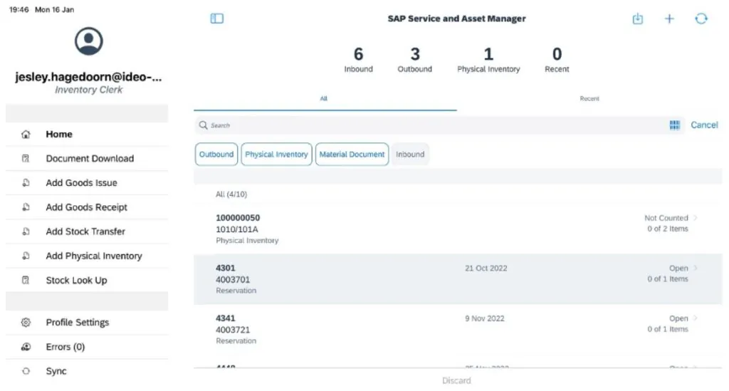Click the user profile avatar
The width and height of the screenshot is (729, 391).
coord(89,41)
